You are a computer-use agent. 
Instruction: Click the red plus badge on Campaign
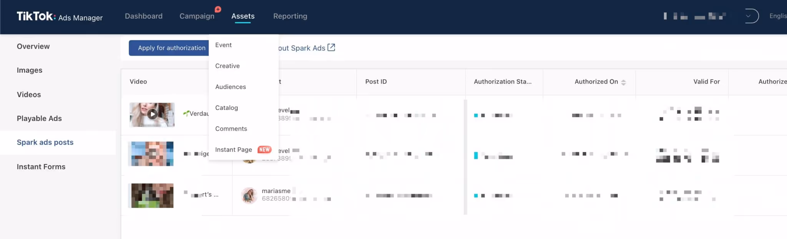point(218,9)
